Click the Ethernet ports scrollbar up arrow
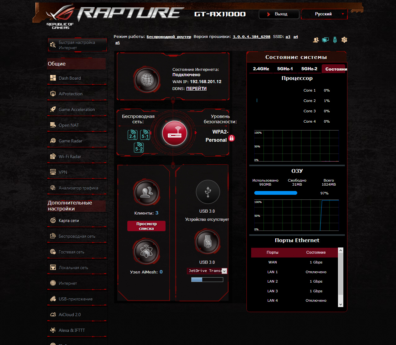Image resolution: width=396 pixels, height=345 pixels. 341,250
